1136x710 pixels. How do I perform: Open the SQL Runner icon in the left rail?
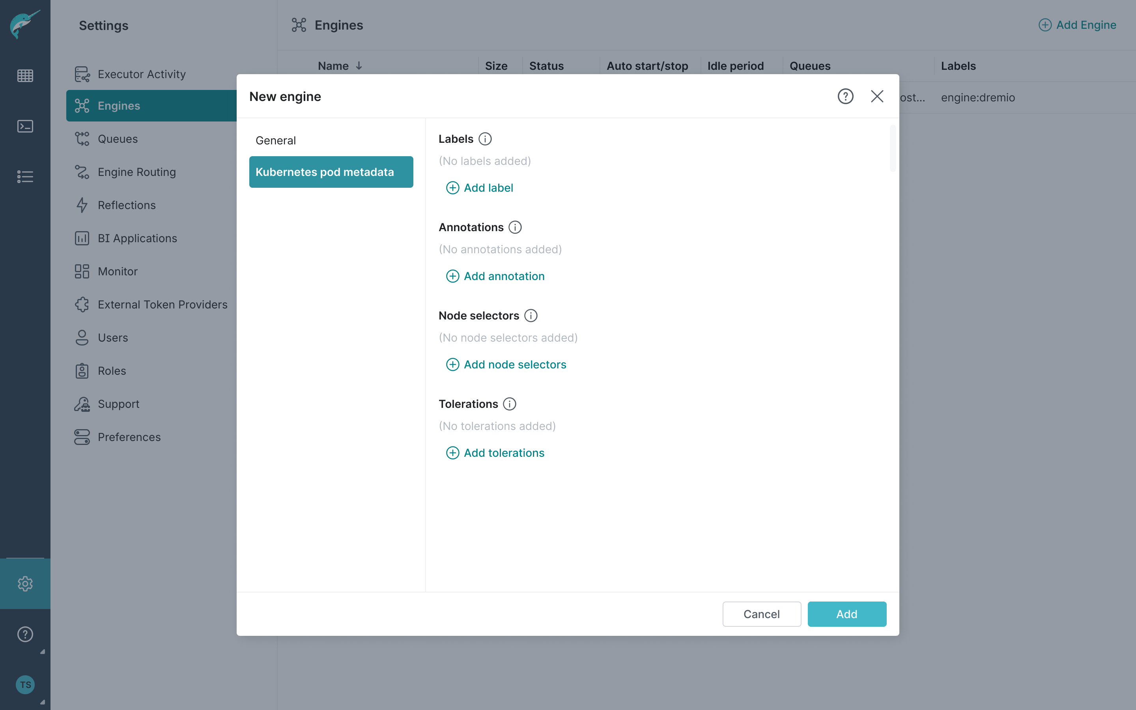click(x=25, y=126)
